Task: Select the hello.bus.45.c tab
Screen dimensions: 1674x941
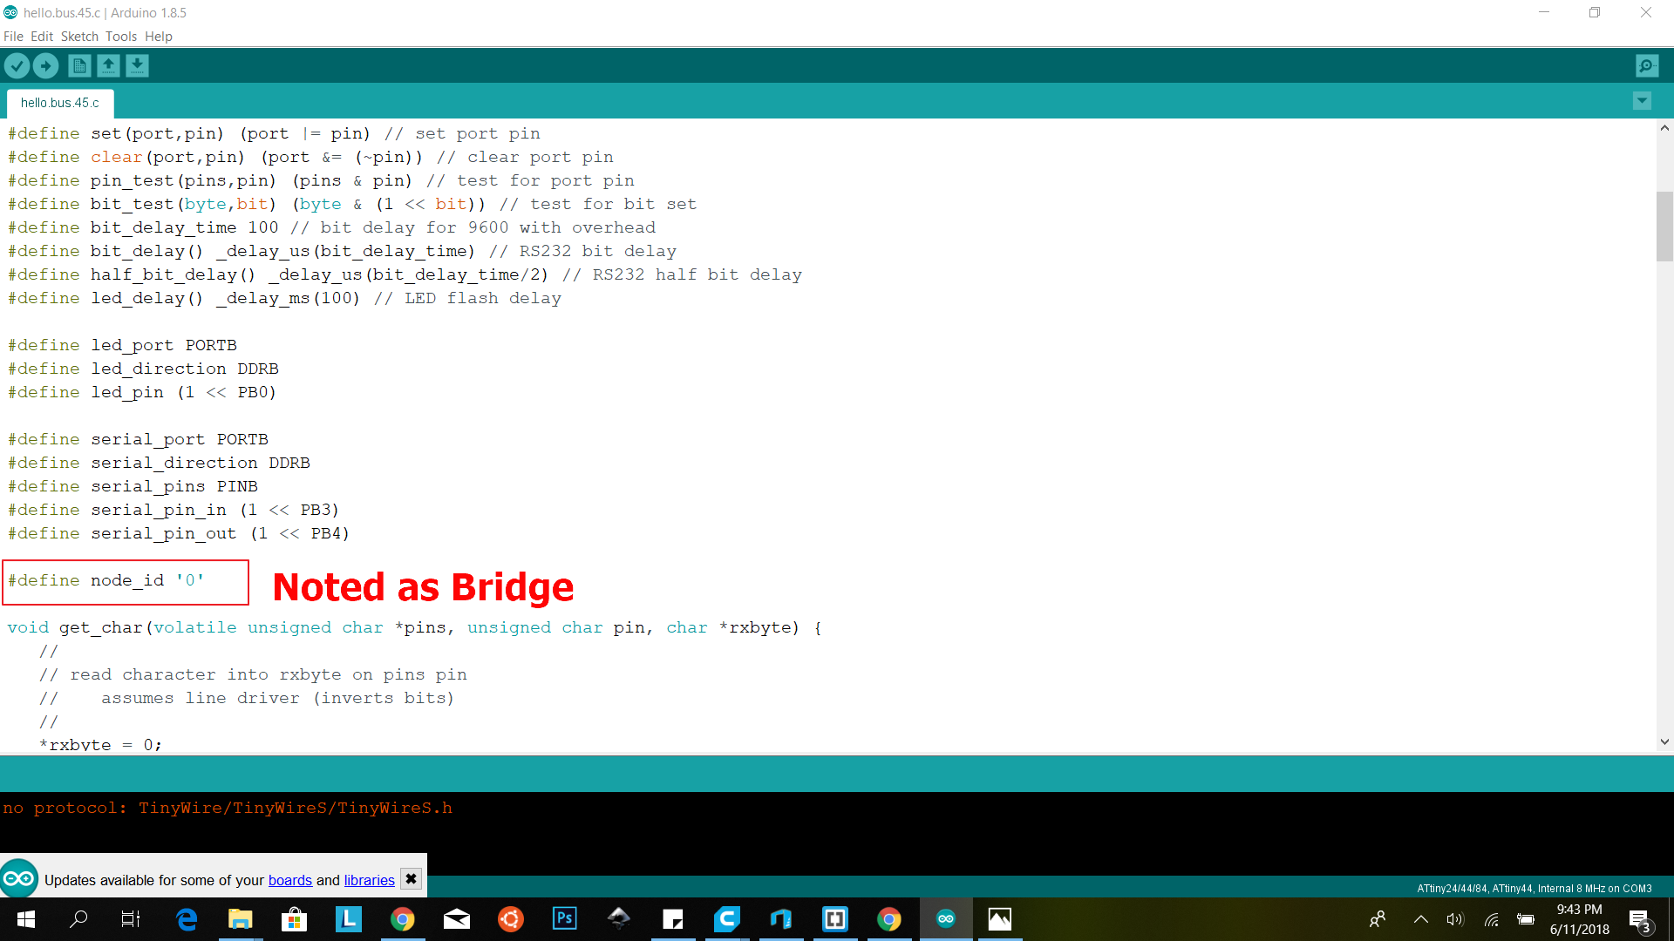Action: (x=60, y=103)
